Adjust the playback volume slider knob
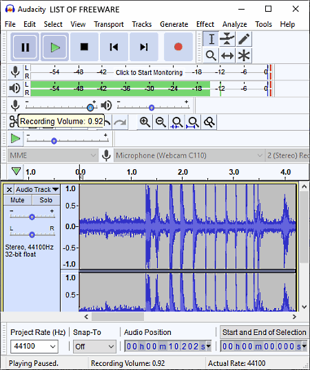The height and width of the screenshot is (370, 310). [x=152, y=108]
